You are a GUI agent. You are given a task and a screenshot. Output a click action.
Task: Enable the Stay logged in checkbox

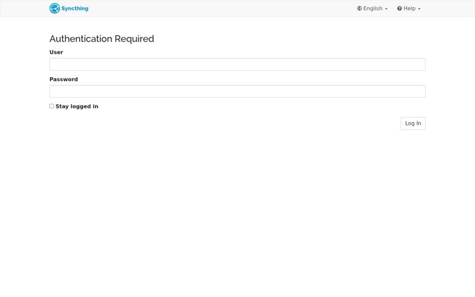coord(52,106)
